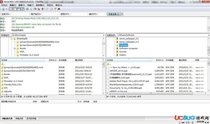Open the 传输(T) menu

(x=30, y=5)
